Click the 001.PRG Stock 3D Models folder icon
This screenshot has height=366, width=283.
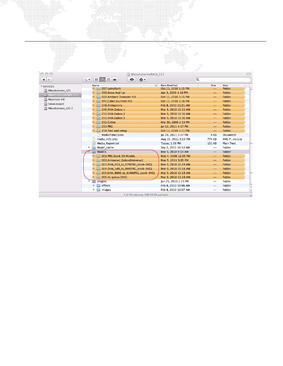coord(98,156)
